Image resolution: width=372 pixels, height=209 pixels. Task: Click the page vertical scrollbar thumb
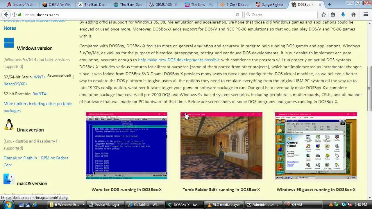369,88
